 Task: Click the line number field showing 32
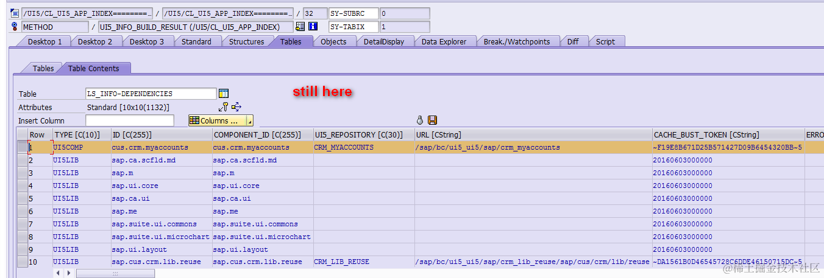[x=314, y=13]
